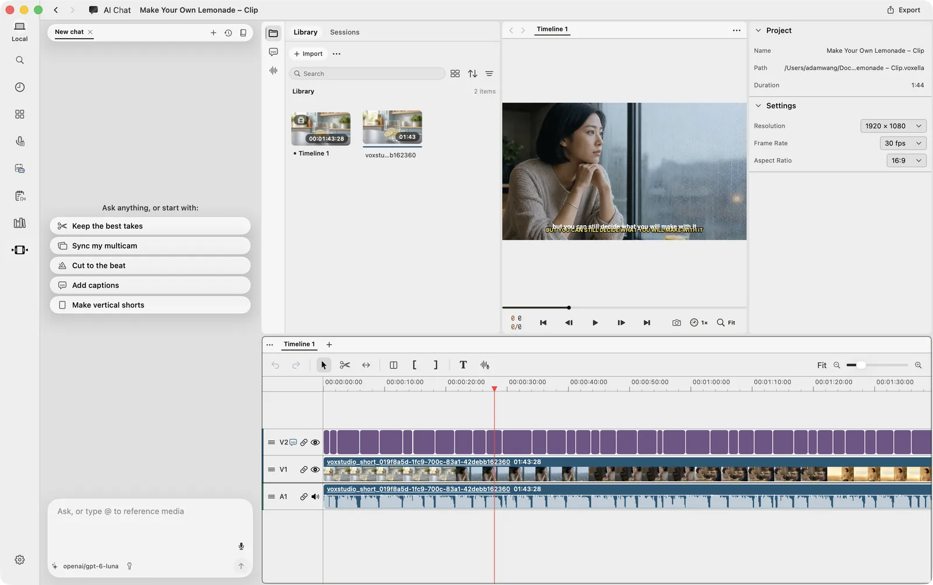
Task: Click the Export button
Action: [904, 10]
